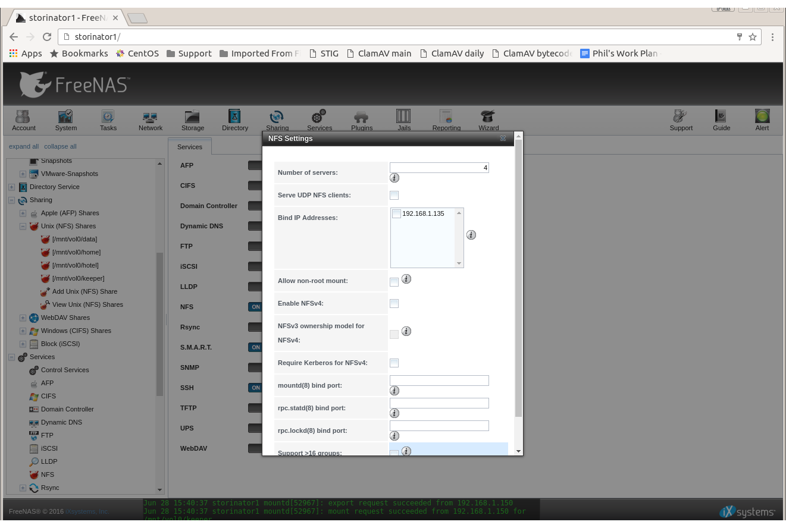Expand the Block (iSCSI) tree node

click(23, 344)
